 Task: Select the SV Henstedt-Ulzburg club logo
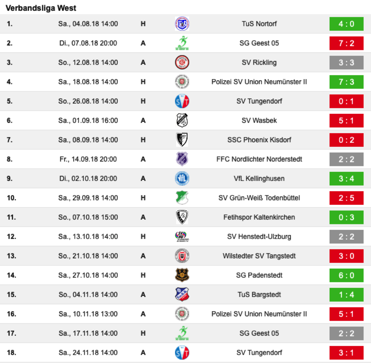182,236
